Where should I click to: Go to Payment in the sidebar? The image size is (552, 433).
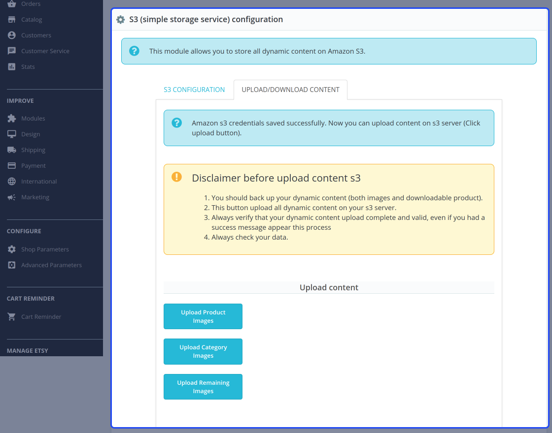pos(34,165)
